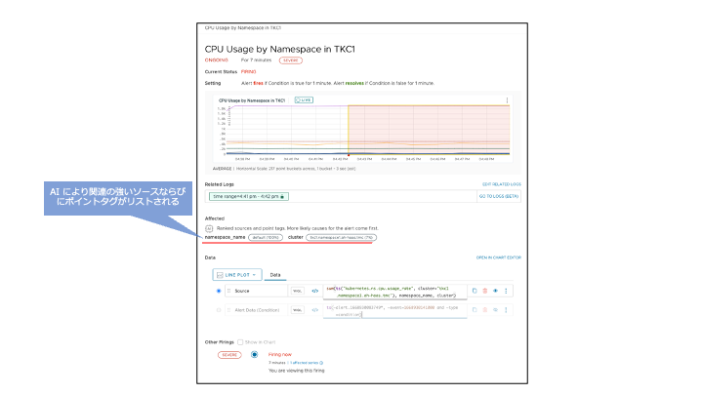The height and width of the screenshot is (395, 703).
Task: Click the drag handle of Source row
Action: click(228, 291)
